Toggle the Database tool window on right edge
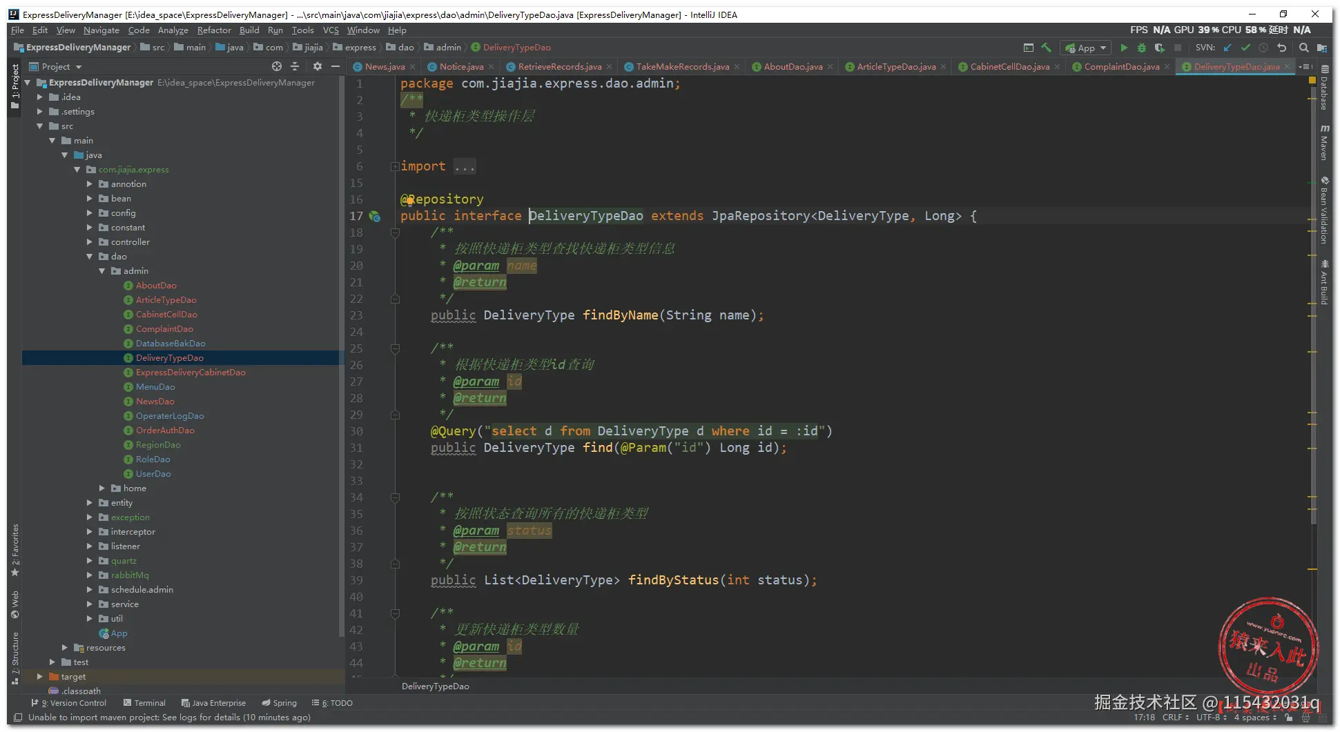Screen dimensions: 1340x732 [x=1324, y=87]
